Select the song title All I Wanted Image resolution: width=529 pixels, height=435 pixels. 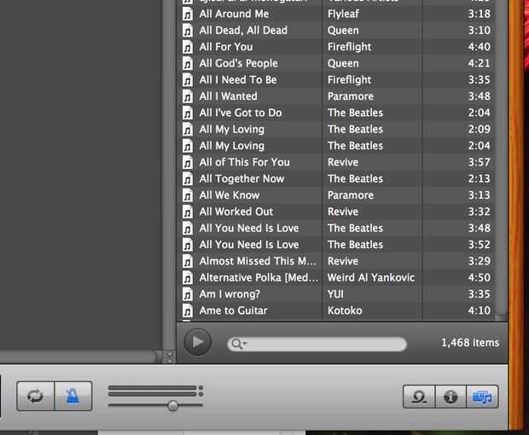[229, 96]
